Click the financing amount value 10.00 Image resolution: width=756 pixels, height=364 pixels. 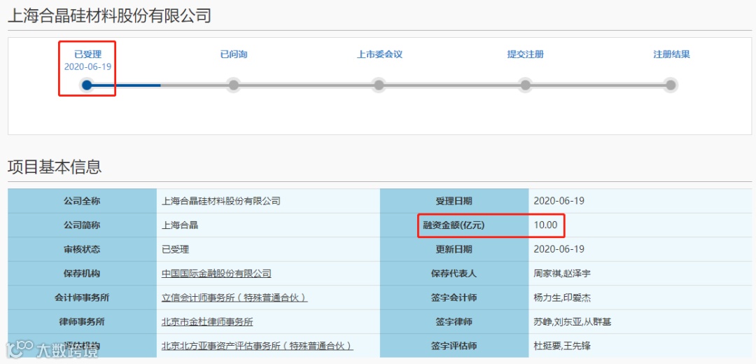click(545, 225)
